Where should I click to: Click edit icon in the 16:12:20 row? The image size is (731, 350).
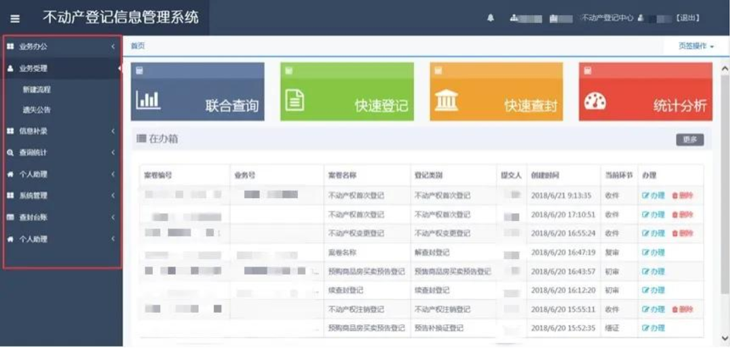click(x=645, y=290)
